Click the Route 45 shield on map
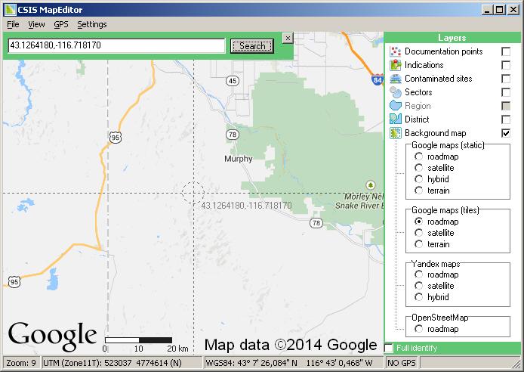The height and width of the screenshot is (372, 524). pyautogui.click(x=233, y=81)
